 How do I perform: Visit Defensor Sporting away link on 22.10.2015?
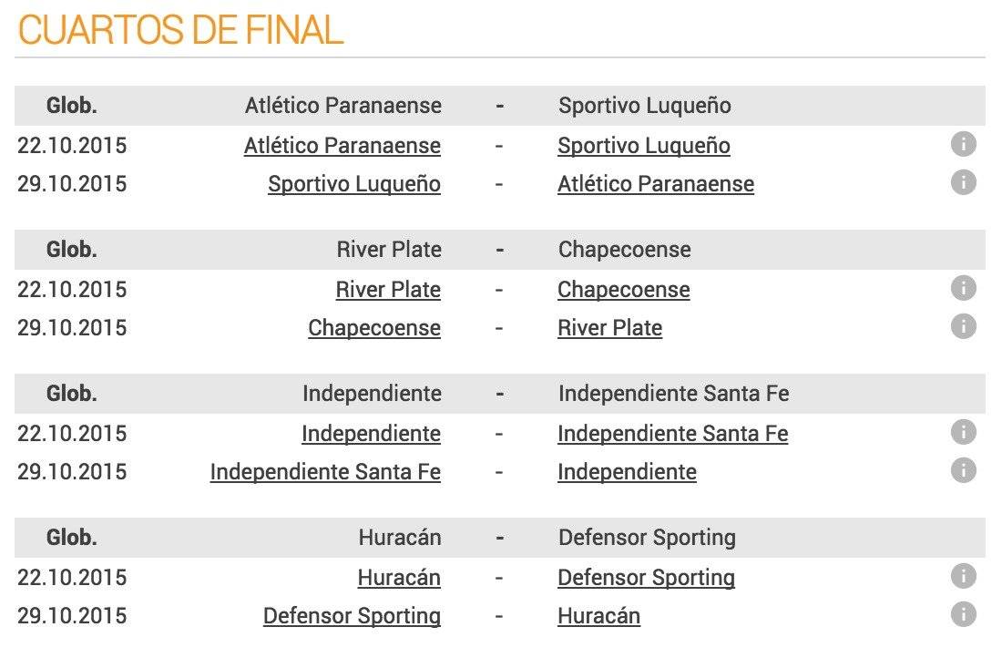pyautogui.click(x=646, y=578)
